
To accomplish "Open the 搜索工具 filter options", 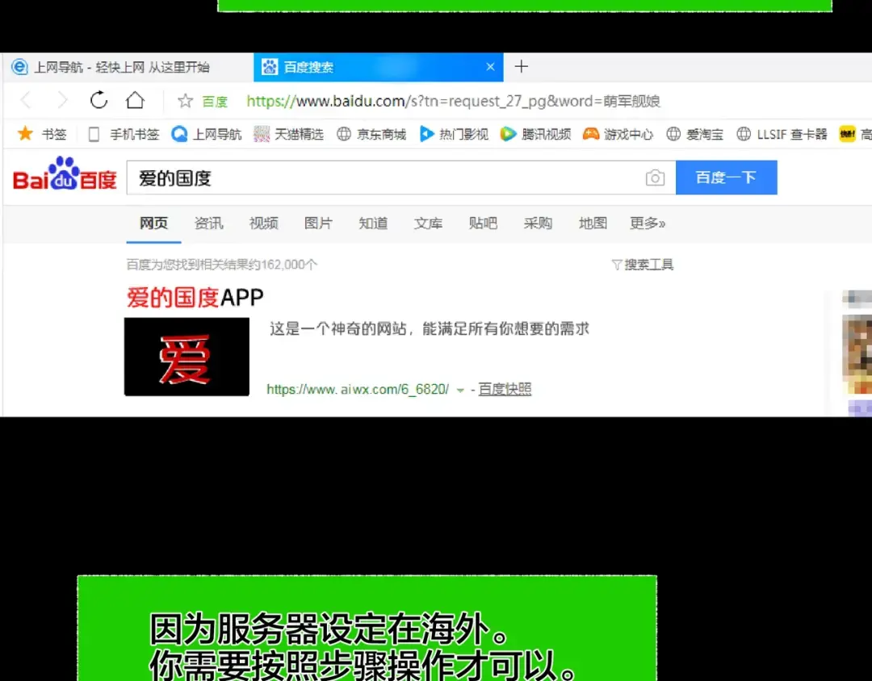I will click(x=643, y=265).
